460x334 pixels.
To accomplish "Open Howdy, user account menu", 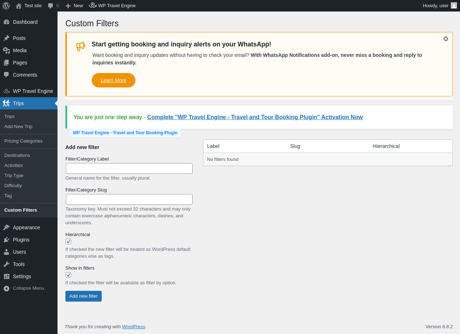I will point(440,6).
